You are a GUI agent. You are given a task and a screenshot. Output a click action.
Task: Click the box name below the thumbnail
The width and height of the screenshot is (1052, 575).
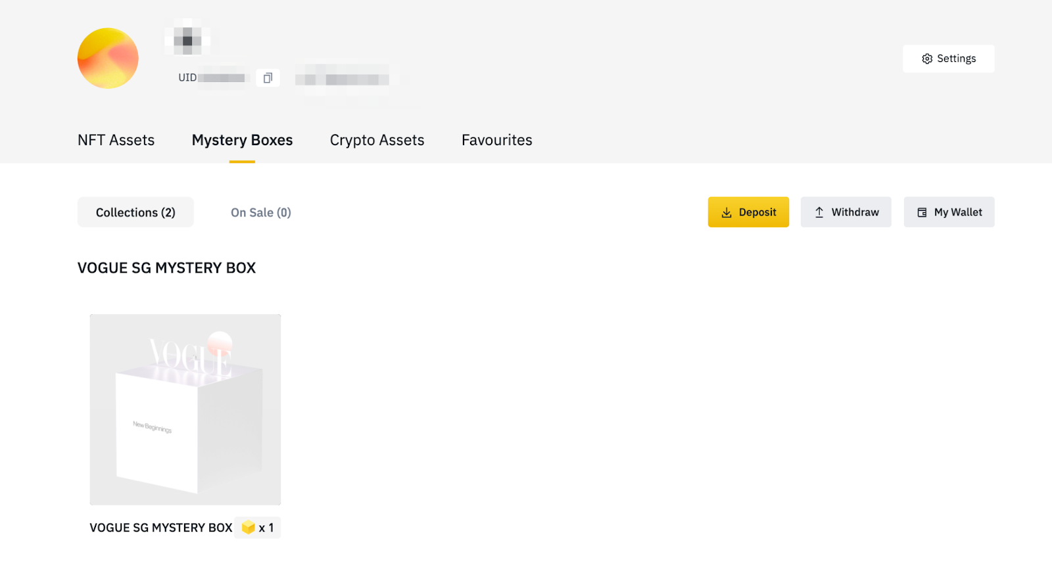161,528
